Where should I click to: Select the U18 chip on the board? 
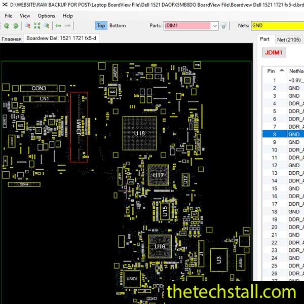(139, 133)
